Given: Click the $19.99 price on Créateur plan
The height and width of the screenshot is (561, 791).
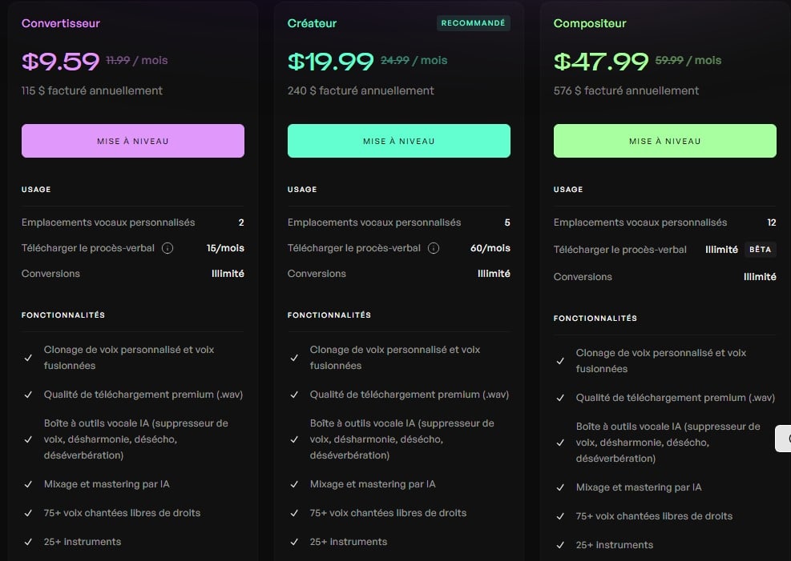Looking at the screenshot, I should (330, 62).
